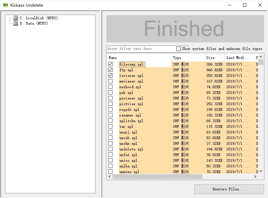Click the filter text input field
This screenshot has width=268, height=198.
(141, 49)
